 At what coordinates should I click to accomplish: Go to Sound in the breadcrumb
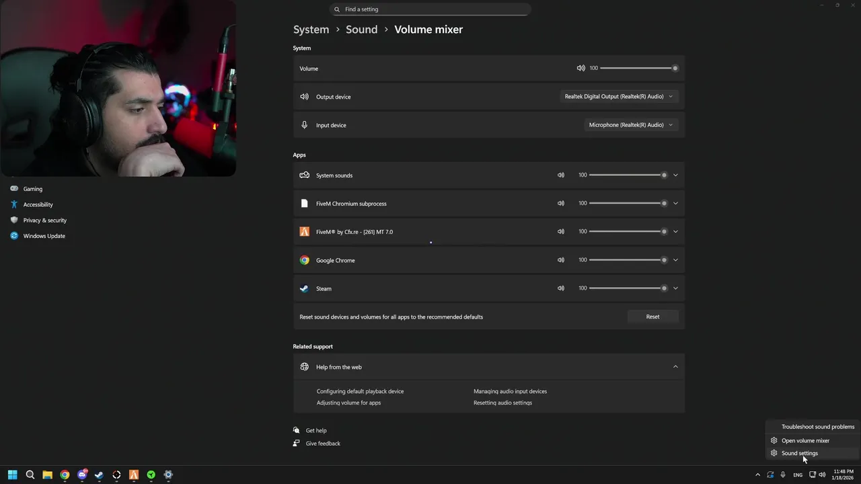pyautogui.click(x=361, y=30)
